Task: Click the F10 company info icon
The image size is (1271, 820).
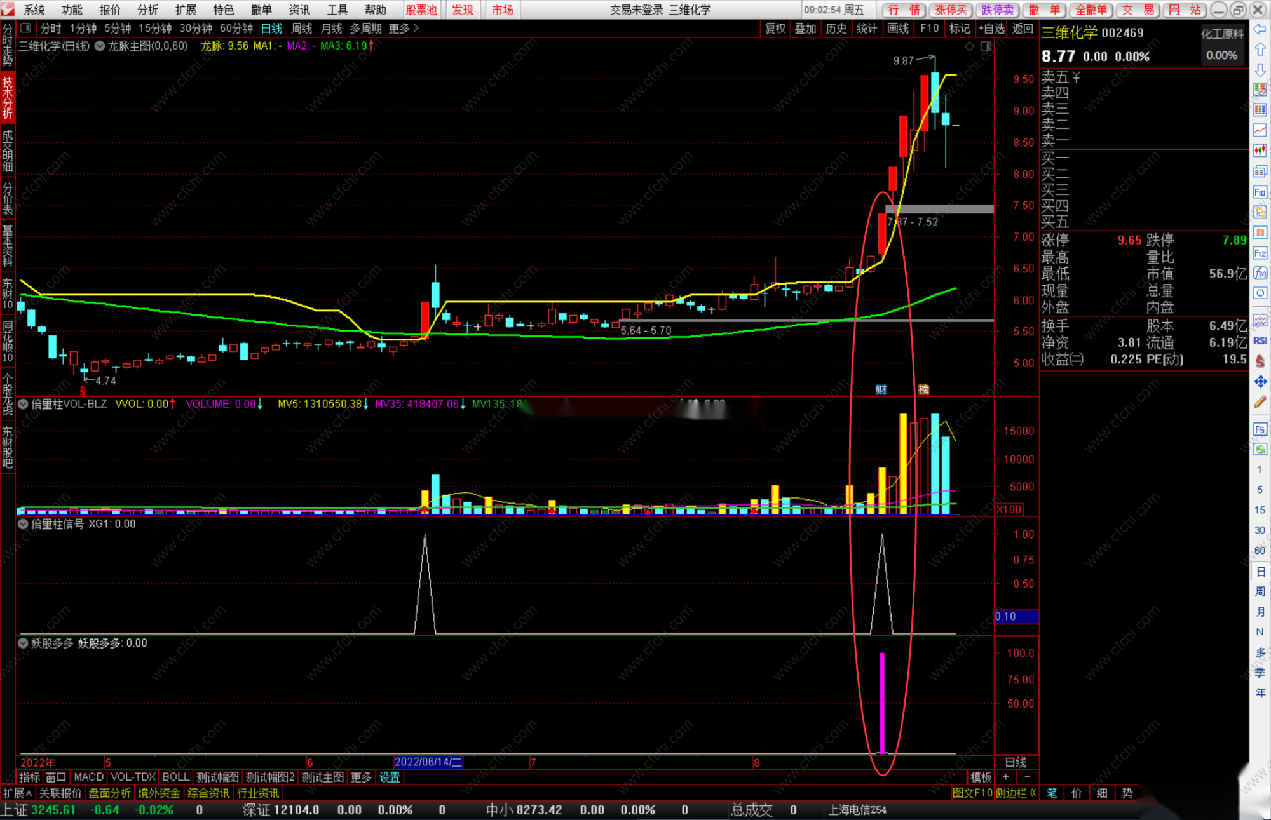Action: tap(1260, 192)
